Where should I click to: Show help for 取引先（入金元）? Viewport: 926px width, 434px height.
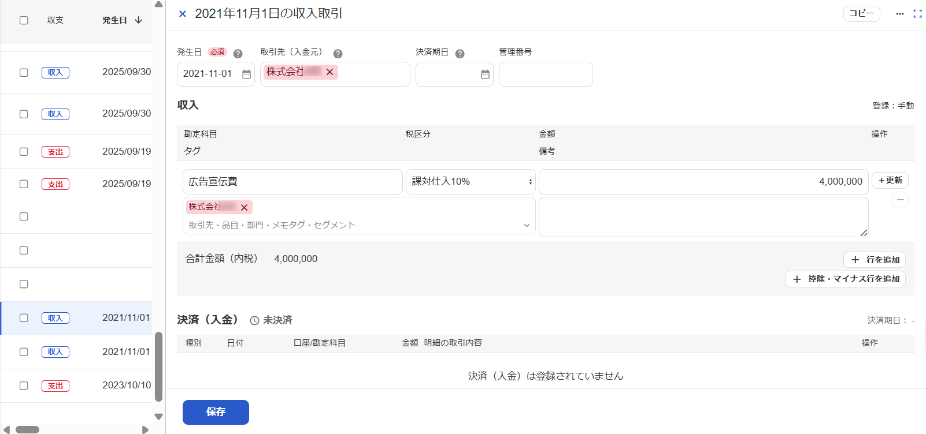(338, 54)
